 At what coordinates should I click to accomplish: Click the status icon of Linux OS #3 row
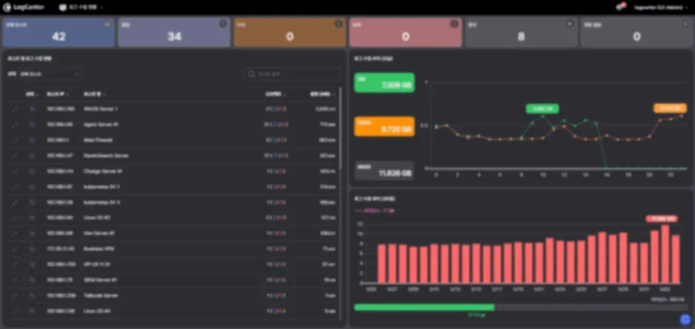[32, 217]
